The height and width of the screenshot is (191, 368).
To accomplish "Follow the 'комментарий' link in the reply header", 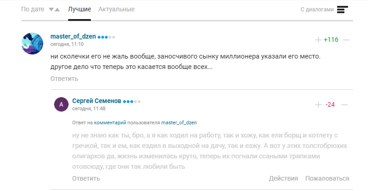I will (110, 122).
